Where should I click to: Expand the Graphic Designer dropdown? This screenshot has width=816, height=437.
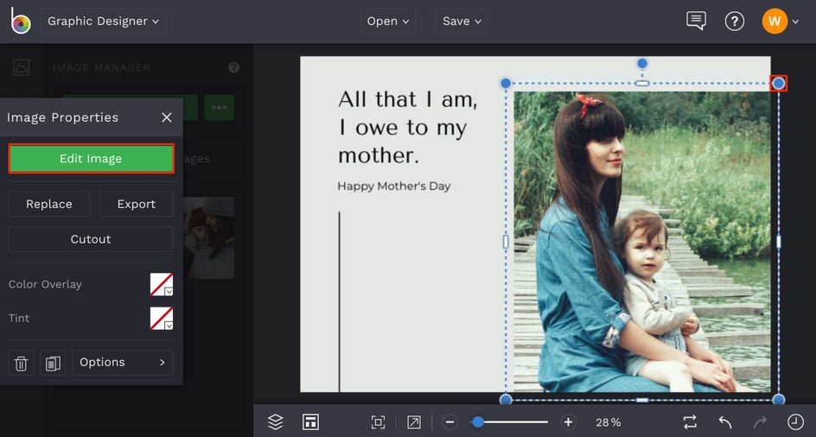(103, 22)
